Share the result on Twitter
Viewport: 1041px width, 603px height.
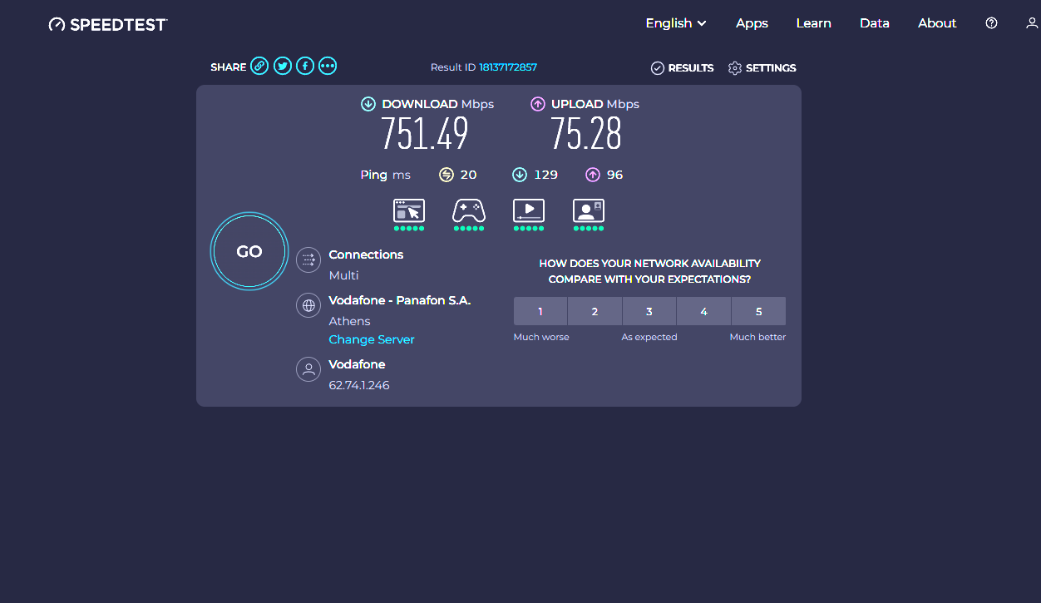click(x=283, y=67)
